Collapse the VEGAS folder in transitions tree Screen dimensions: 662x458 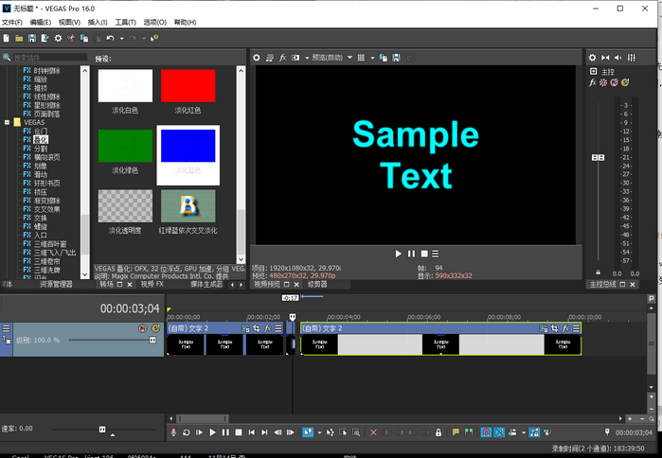click(7, 122)
